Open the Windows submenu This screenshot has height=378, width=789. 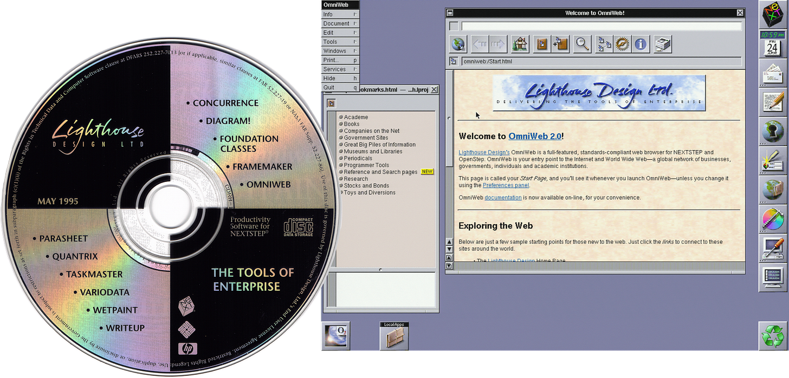340,51
